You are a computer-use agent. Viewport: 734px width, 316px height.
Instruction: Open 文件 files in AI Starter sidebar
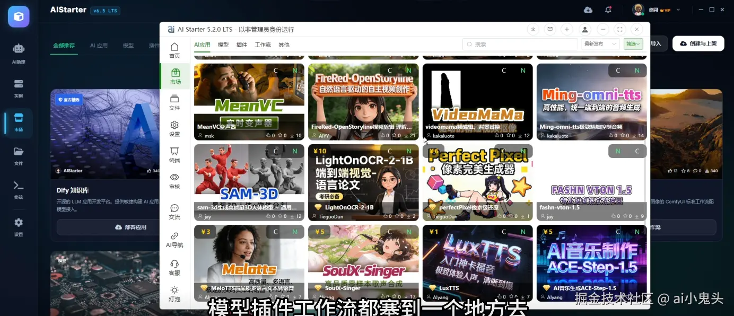[174, 102]
